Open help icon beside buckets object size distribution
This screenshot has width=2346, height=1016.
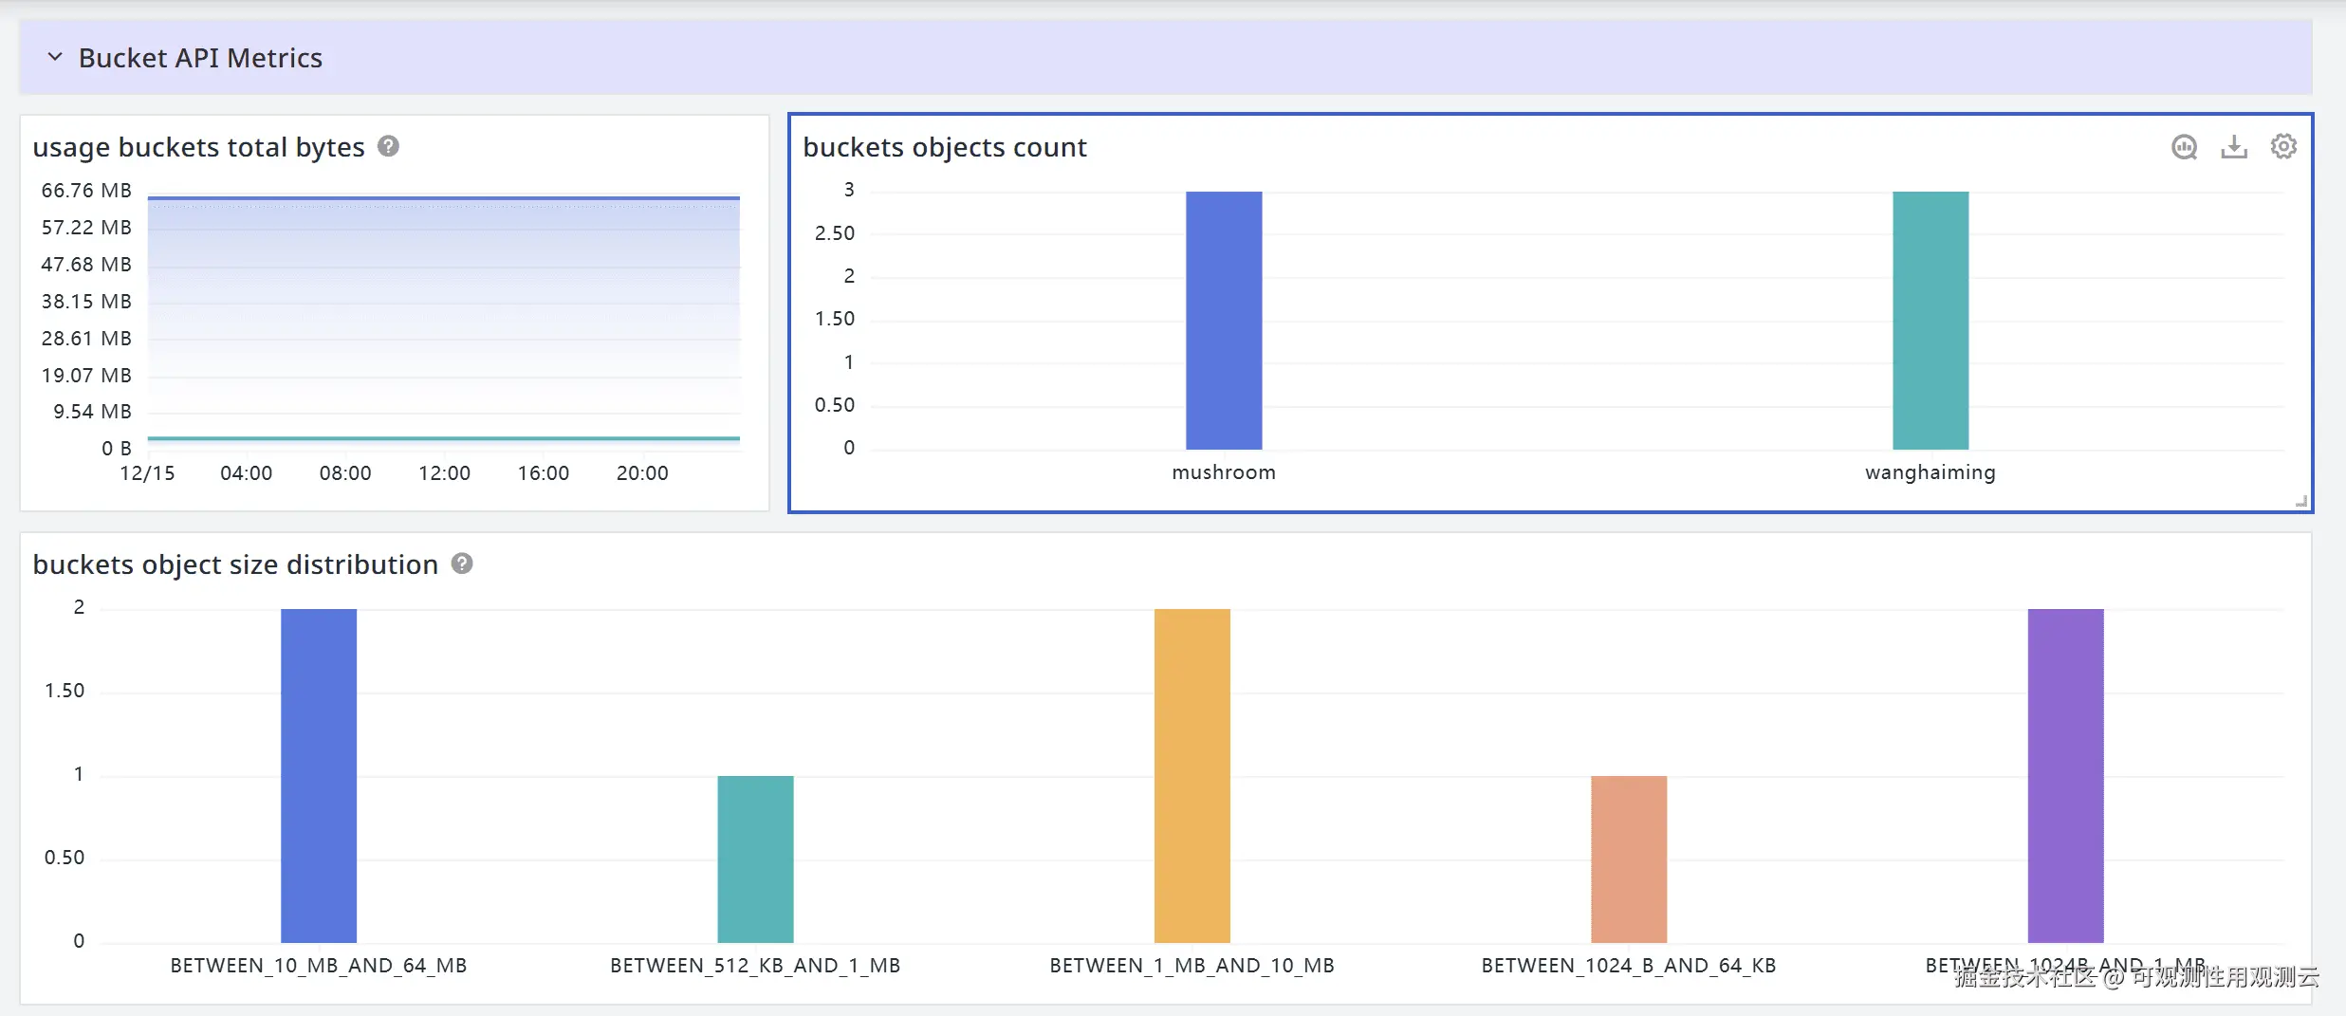pyautogui.click(x=462, y=563)
